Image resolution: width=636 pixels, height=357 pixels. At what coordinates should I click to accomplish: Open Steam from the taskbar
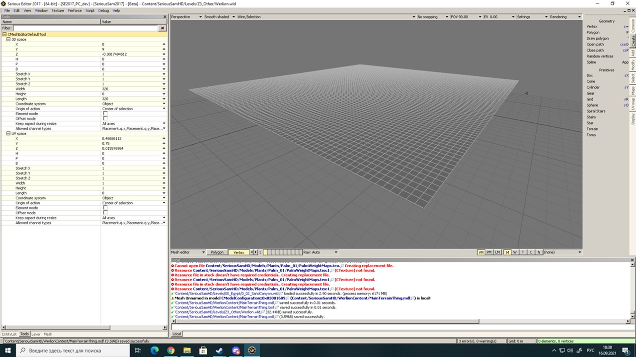coord(219,351)
